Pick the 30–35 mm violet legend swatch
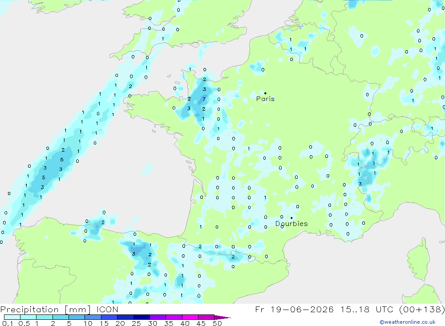445x326 pixels. (x=158, y=317)
